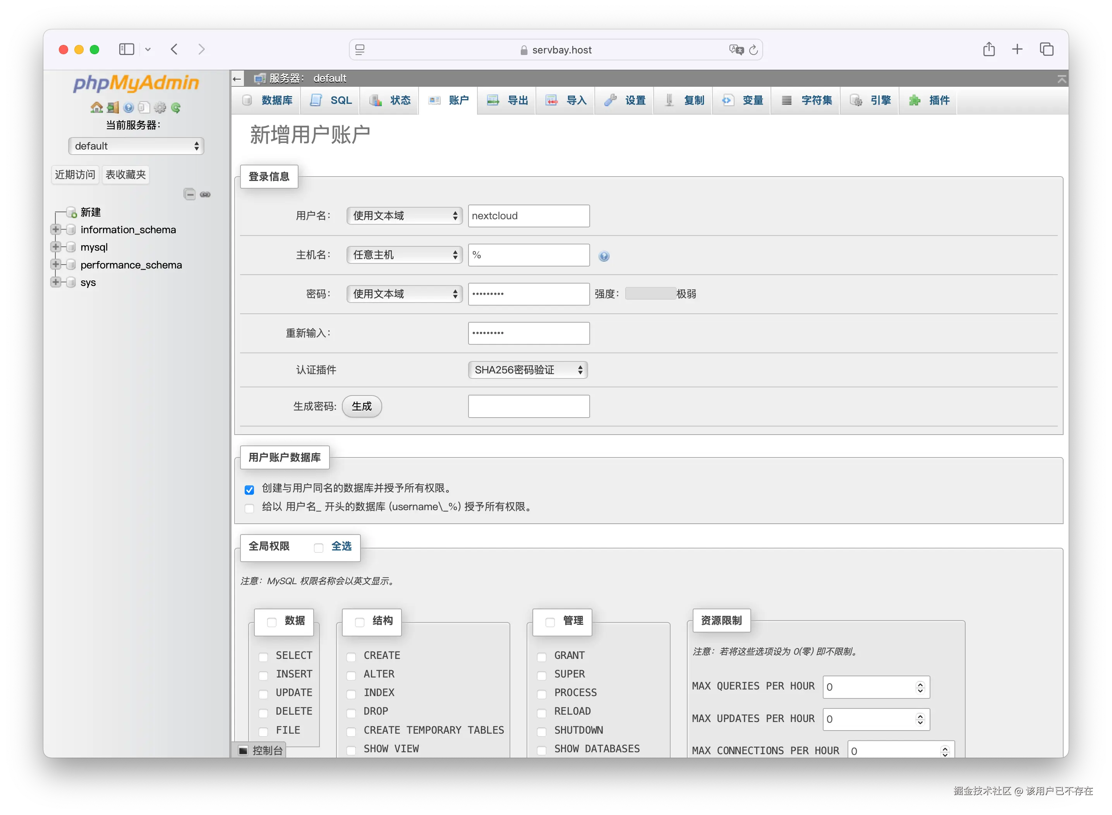The image size is (1112, 815).
Task: Click the username text field containing nextcloud
Action: point(529,216)
